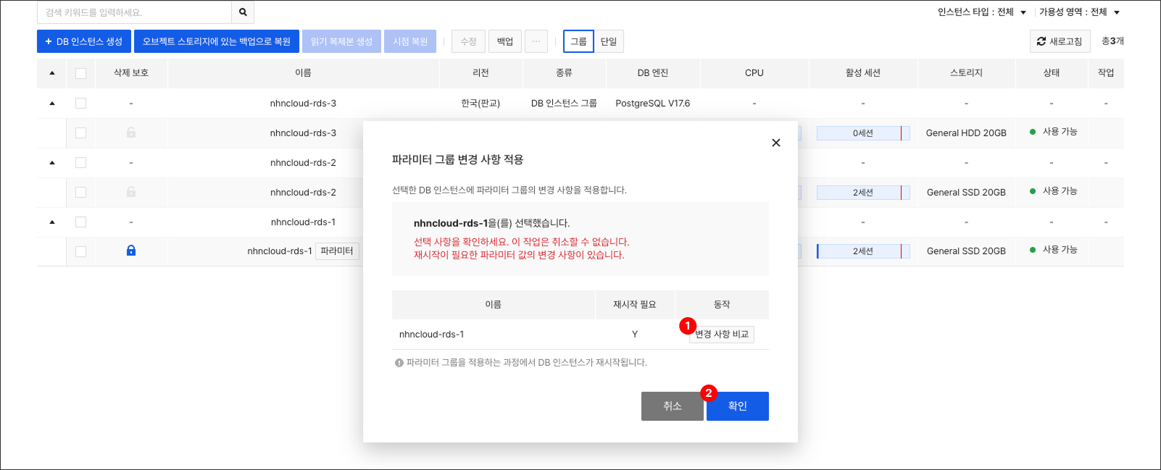This screenshot has width=1161, height=470.
Task: Click the 재시작 필요 value Y
Action: 635,335
